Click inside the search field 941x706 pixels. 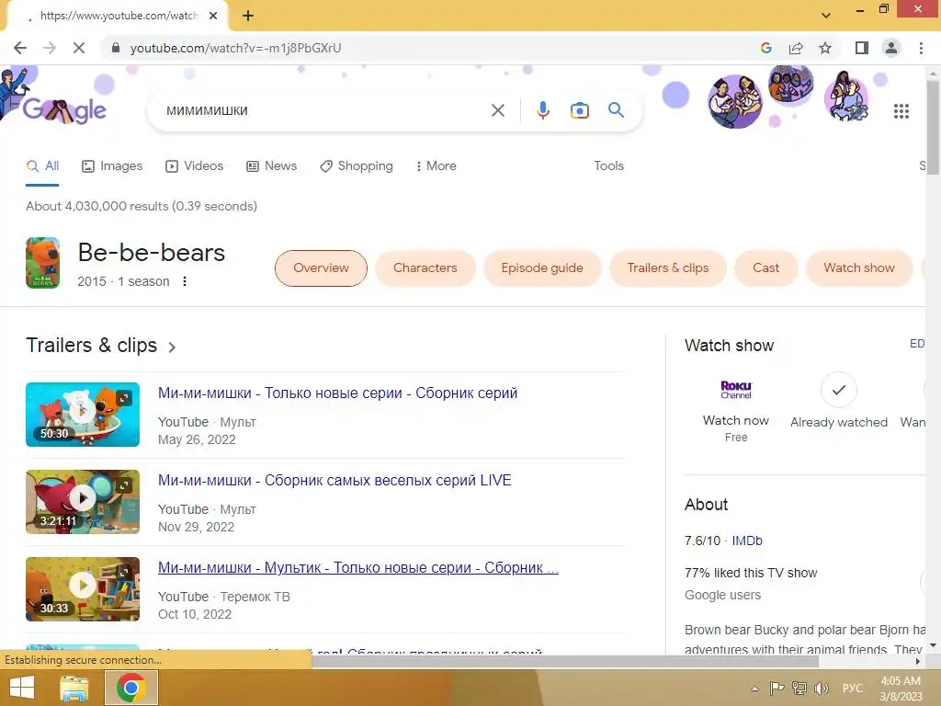pos(324,110)
